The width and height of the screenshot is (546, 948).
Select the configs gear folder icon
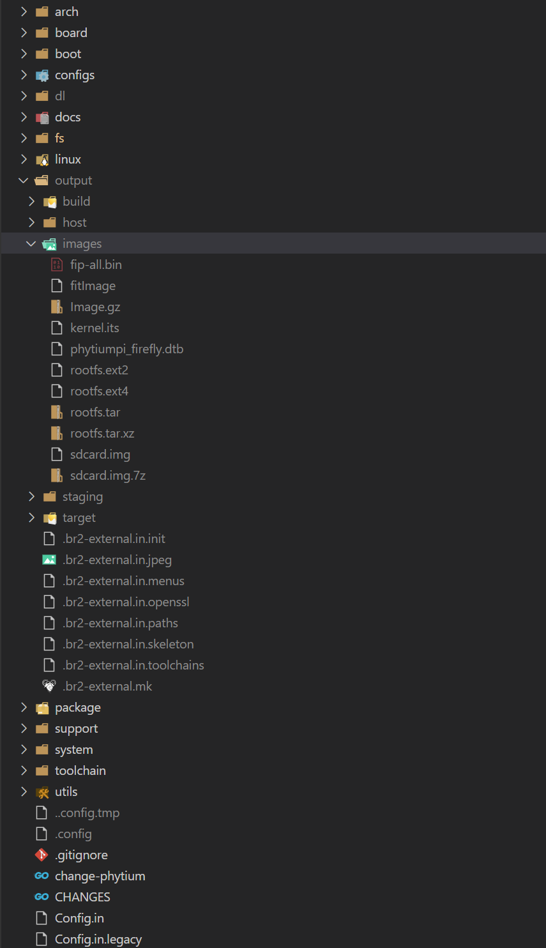tap(42, 75)
